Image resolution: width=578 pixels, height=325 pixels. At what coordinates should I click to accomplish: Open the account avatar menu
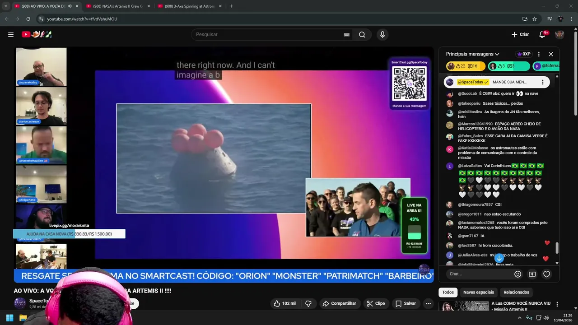[x=559, y=34]
